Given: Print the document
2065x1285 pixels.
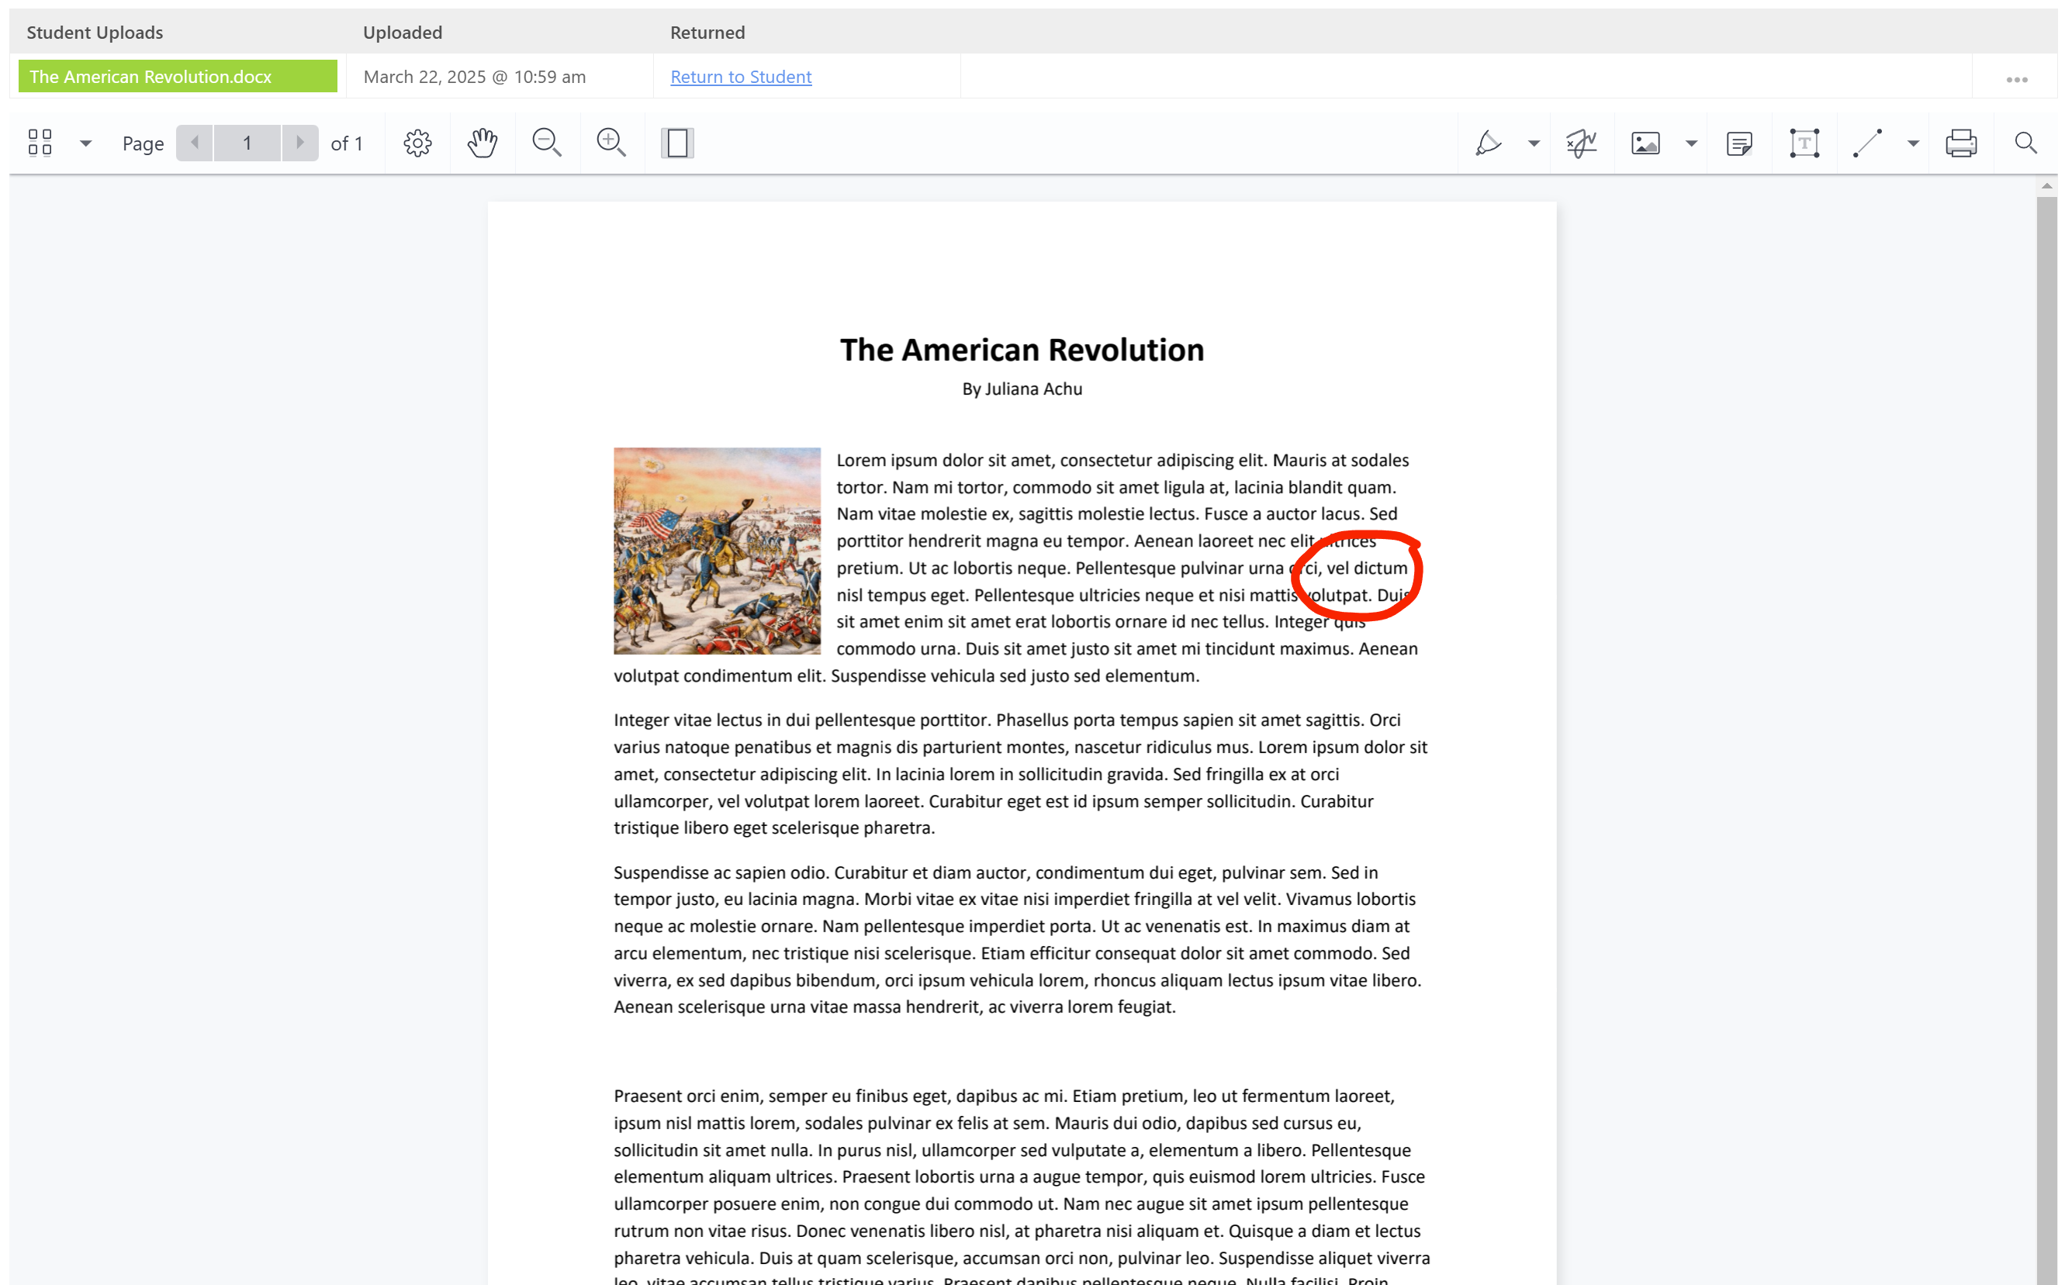Looking at the screenshot, I should (x=1961, y=143).
